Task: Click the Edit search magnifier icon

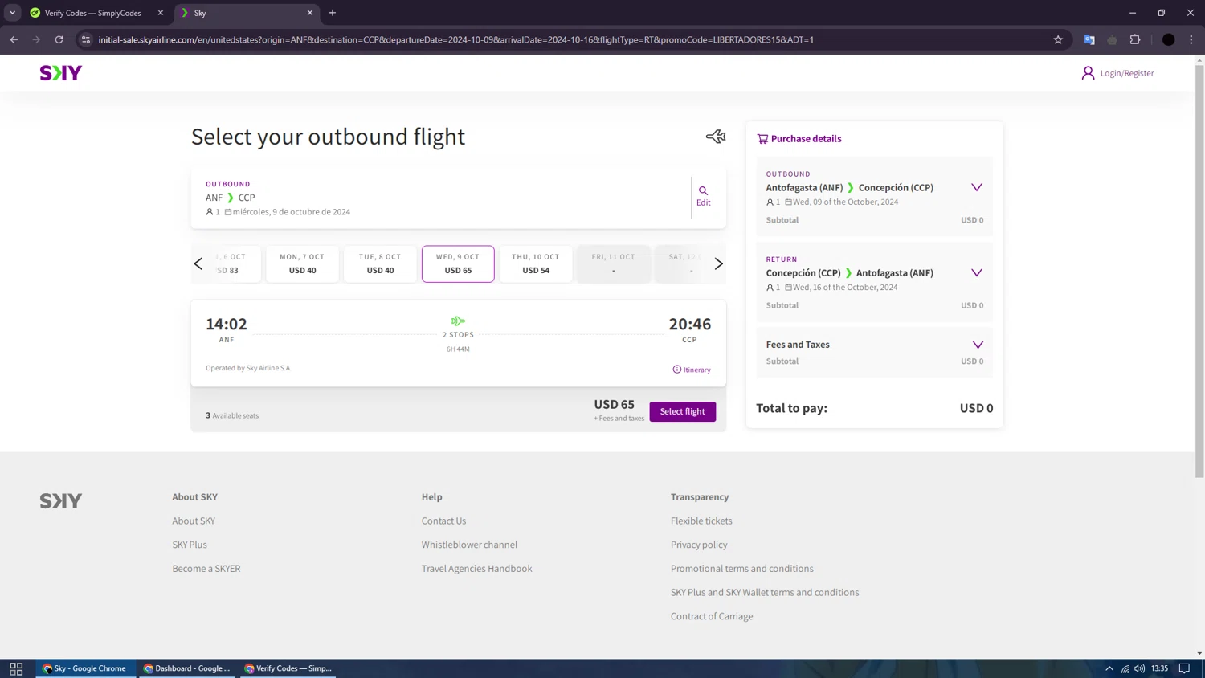Action: [703, 191]
